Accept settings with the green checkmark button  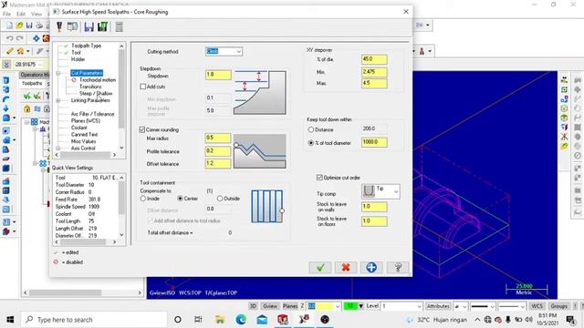[x=320, y=267]
